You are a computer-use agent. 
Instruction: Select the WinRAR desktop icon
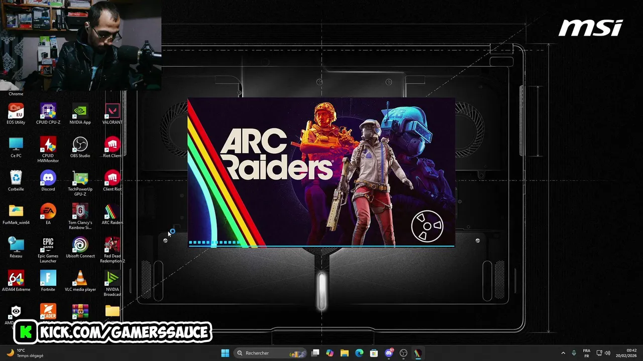[80, 312]
